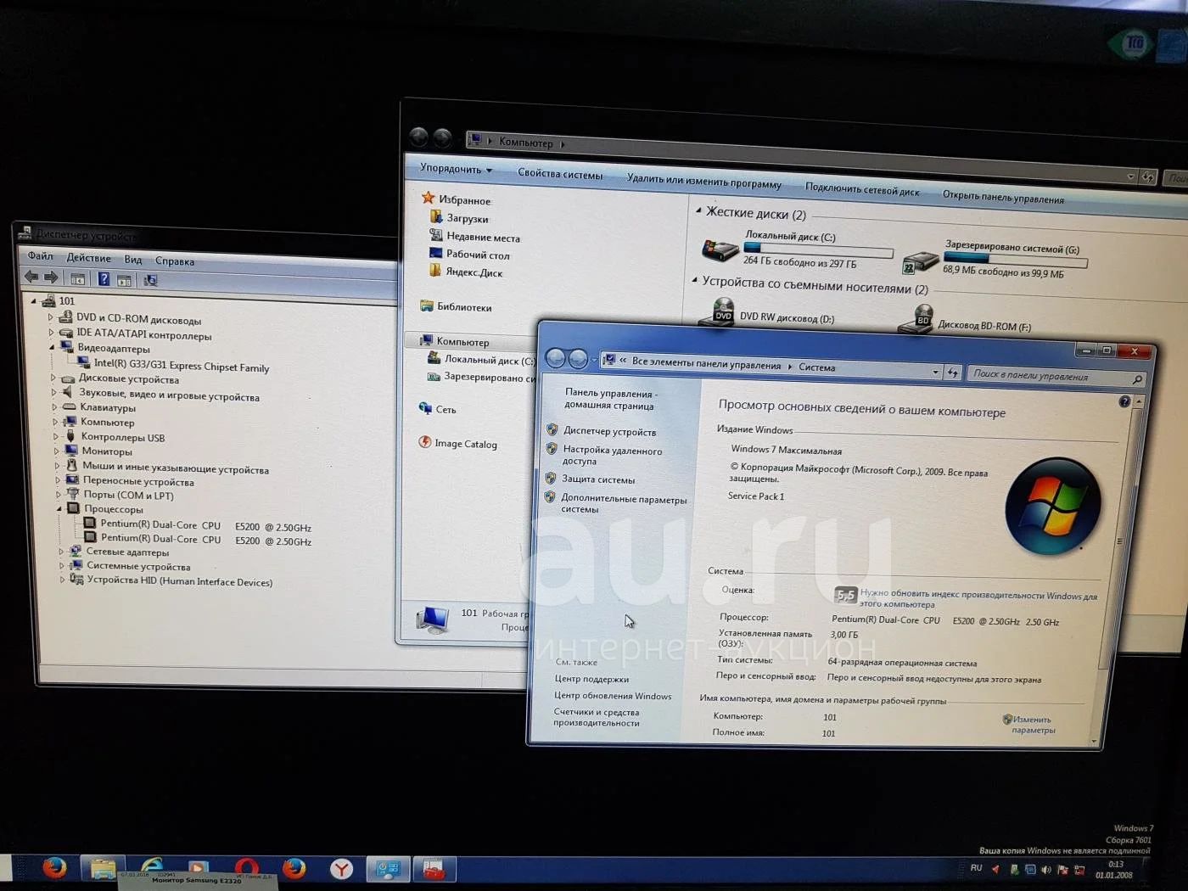The image size is (1188, 891).
Task: Select Системные устройства item
Action: pyautogui.click(x=138, y=566)
